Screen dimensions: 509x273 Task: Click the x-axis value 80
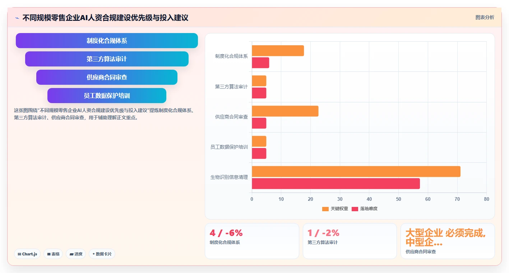tap(486, 199)
